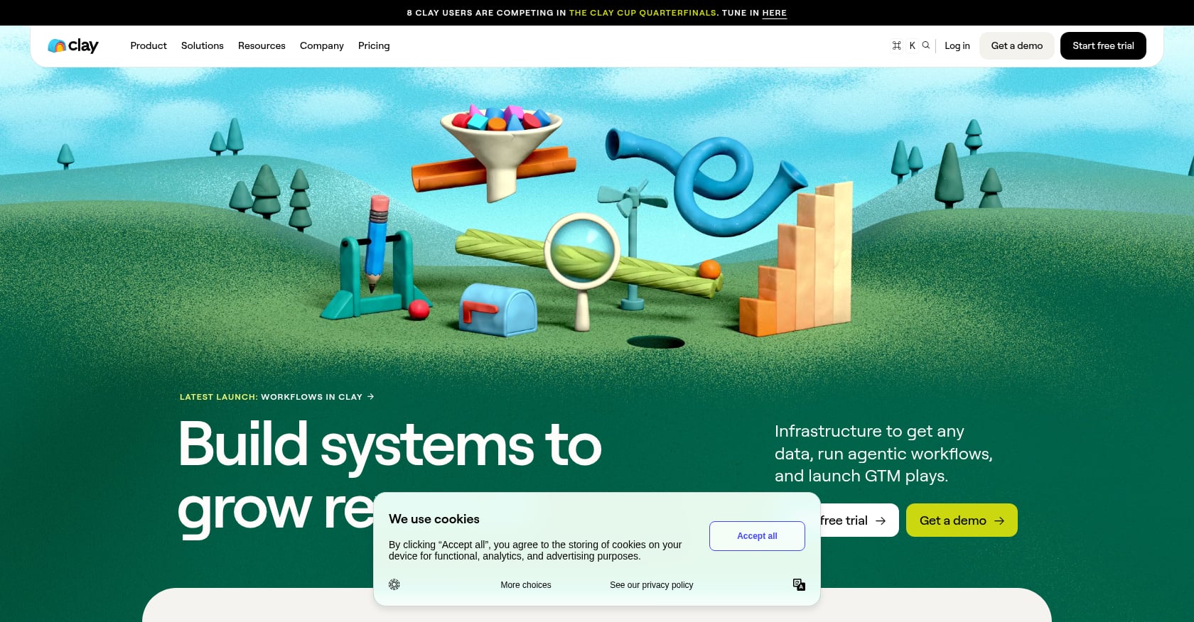Viewport: 1194px width, 622px height.
Task: Click the command key shortcut icon
Action: pyautogui.click(x=897, y=45)
